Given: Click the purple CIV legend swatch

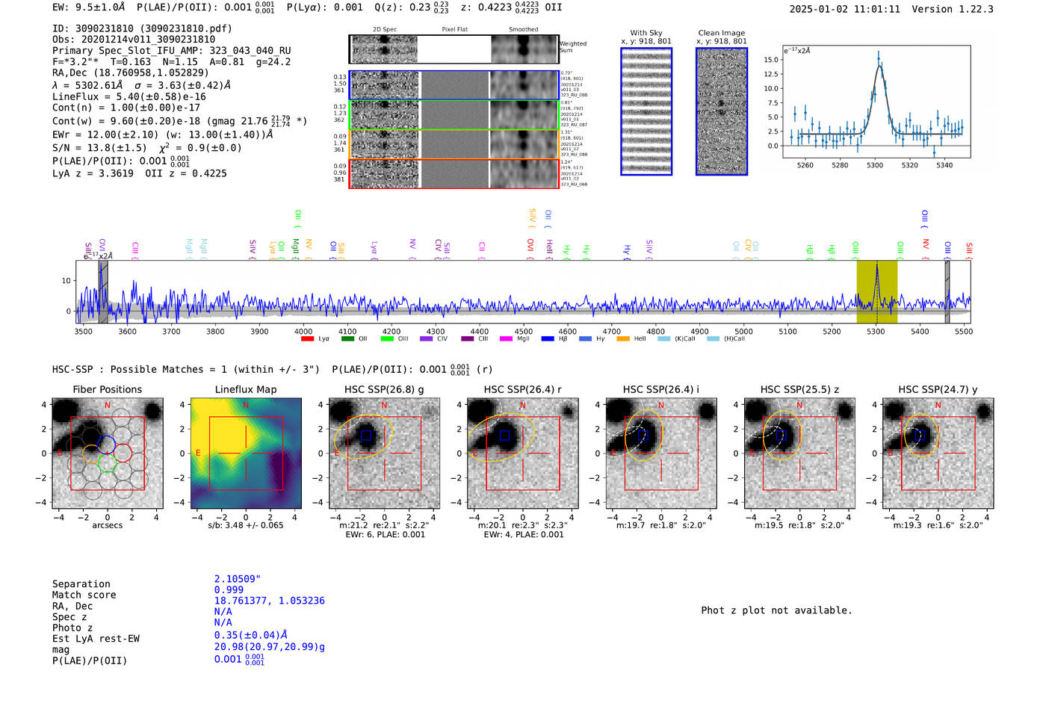Looking at the screenshot, I should (427, 339).
